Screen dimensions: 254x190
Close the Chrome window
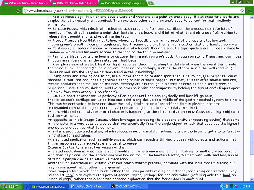click(x=247, y=2)
